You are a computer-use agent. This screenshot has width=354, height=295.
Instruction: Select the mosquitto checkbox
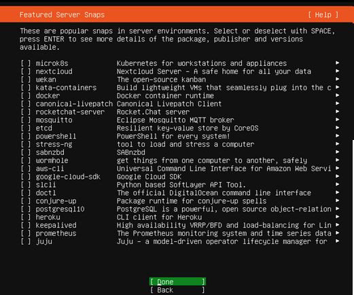point(26,120)
